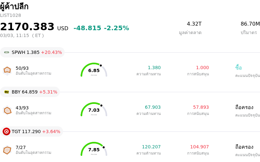Click the ถือครอง rating for TGT
Screen dimensions: 260x162
(244, 147)
